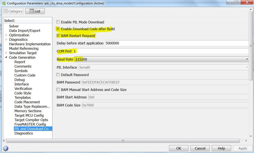This screenshot has width=254, height=153.
Task: Click the BAM Password field
Action: click(165, 82)
